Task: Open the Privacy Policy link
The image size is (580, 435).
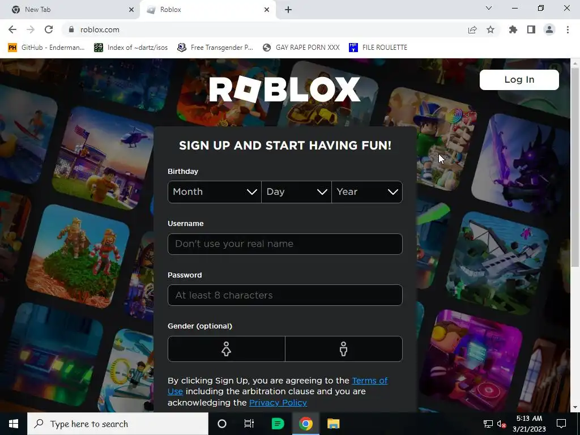Action: tap(278, 403)
